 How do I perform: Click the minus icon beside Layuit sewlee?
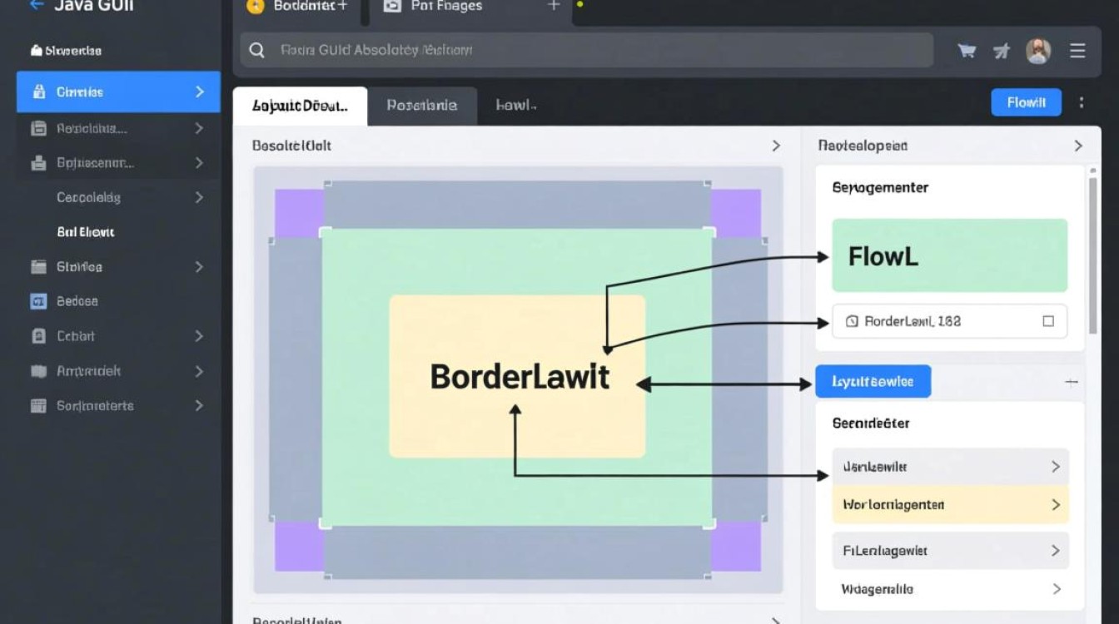click(1072, 382)
